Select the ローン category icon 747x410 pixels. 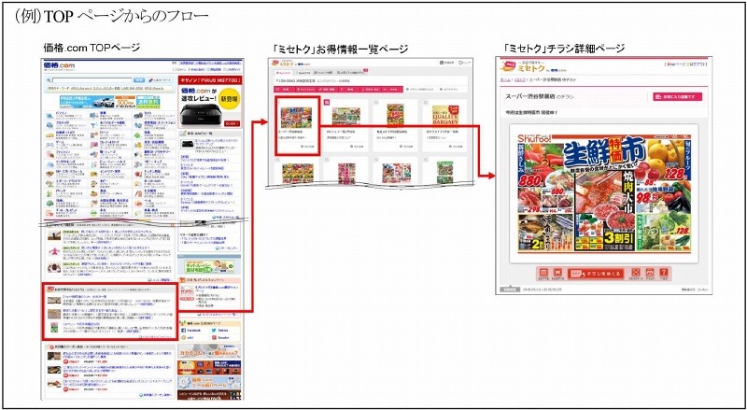pos(94,135)
